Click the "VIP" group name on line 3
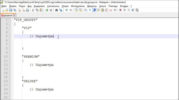179x100 pixels. pyautogui.click(x=27, y=28)
